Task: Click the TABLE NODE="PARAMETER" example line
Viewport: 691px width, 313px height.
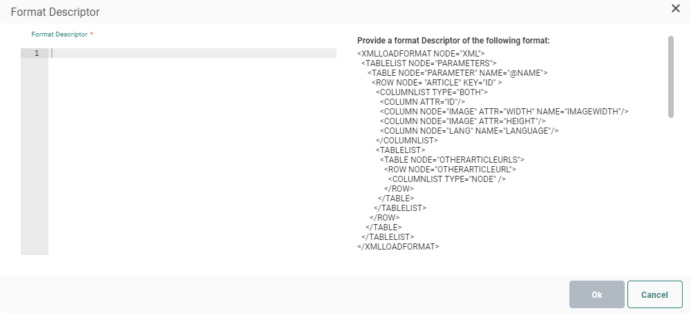Action: point(457,72)
